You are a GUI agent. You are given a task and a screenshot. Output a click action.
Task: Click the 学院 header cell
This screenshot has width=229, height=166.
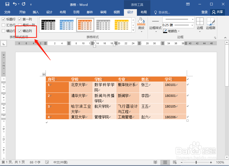coord(104,79)
